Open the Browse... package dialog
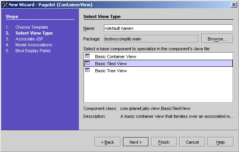The height and width of the screenshot is (152, 239). (x=217, y=39)
